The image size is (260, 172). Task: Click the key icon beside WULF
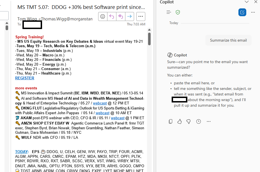click(x=18, y=137)
